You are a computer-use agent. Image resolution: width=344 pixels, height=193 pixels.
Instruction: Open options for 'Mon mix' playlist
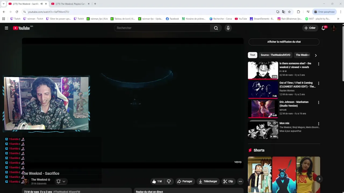click(318, 124)
